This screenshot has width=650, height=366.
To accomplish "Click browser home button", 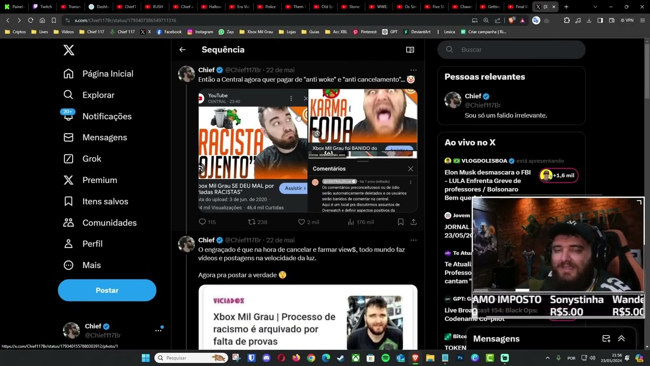I will [x=42, y=20].
